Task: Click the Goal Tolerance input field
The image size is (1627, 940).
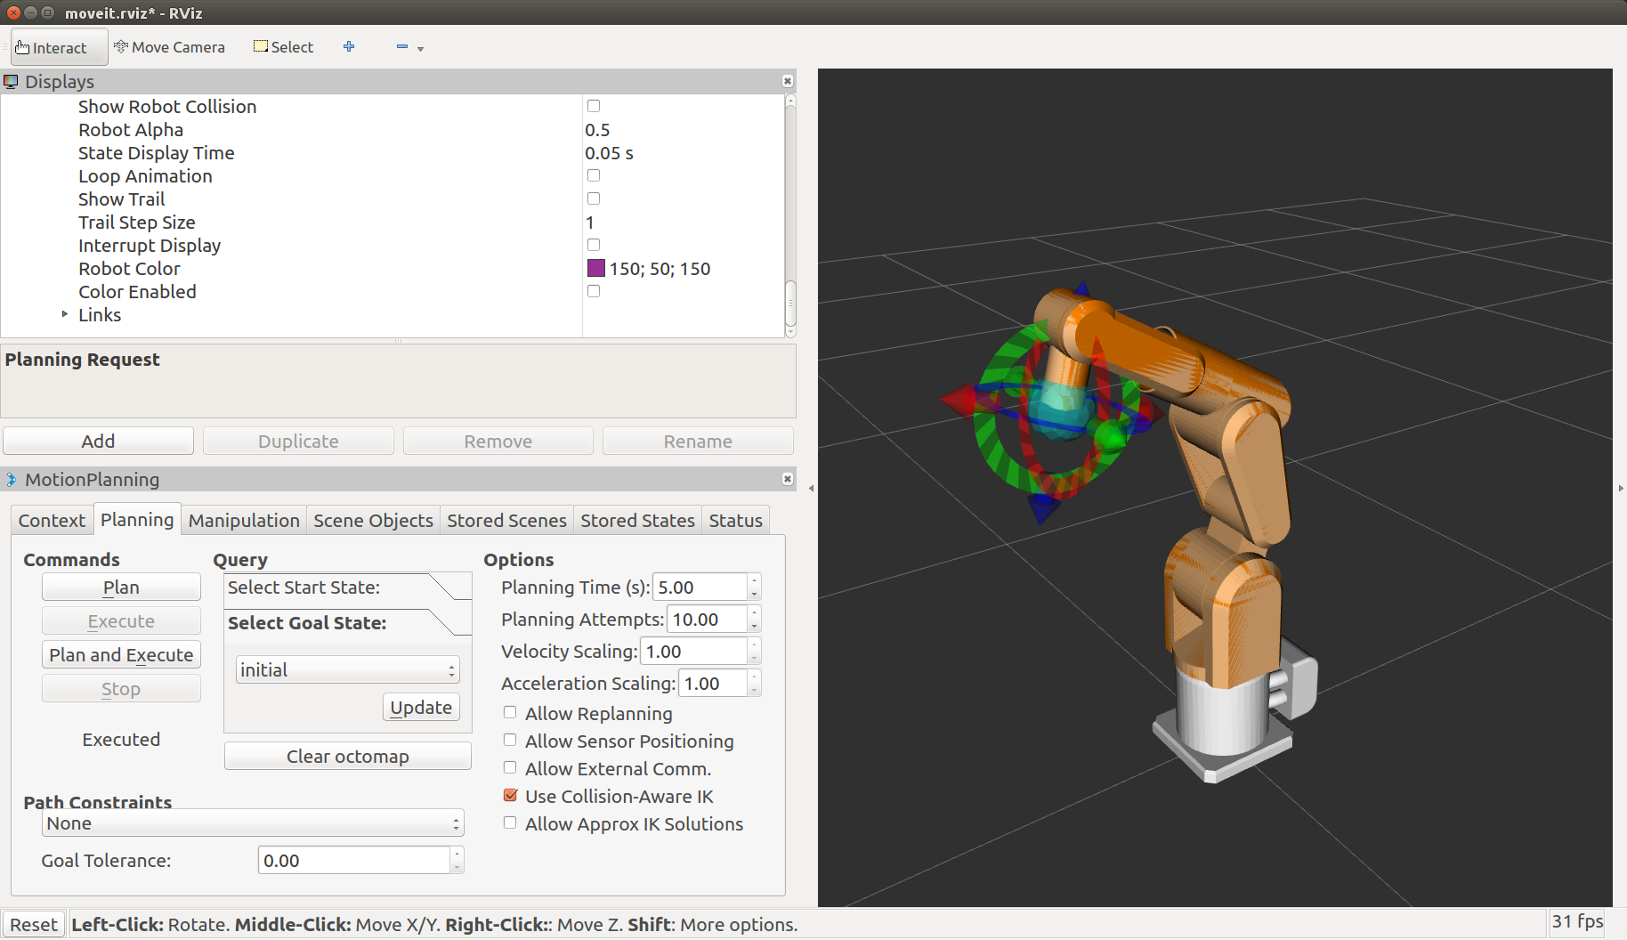Action: [354, 861]
